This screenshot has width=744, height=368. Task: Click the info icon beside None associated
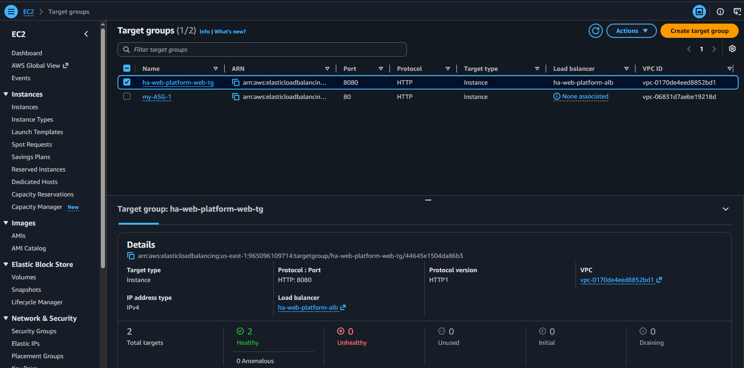557,97
